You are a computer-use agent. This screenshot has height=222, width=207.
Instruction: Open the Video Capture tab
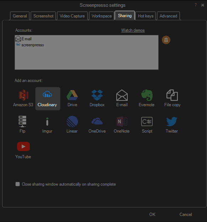[x=72, y=16]
